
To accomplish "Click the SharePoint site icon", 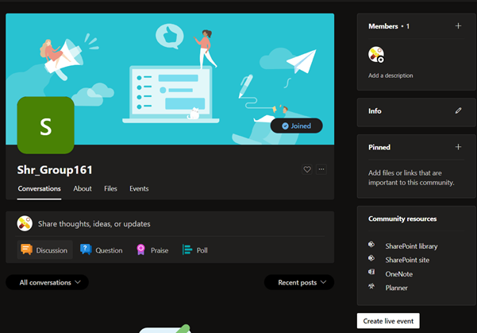I will pos(371,258).
